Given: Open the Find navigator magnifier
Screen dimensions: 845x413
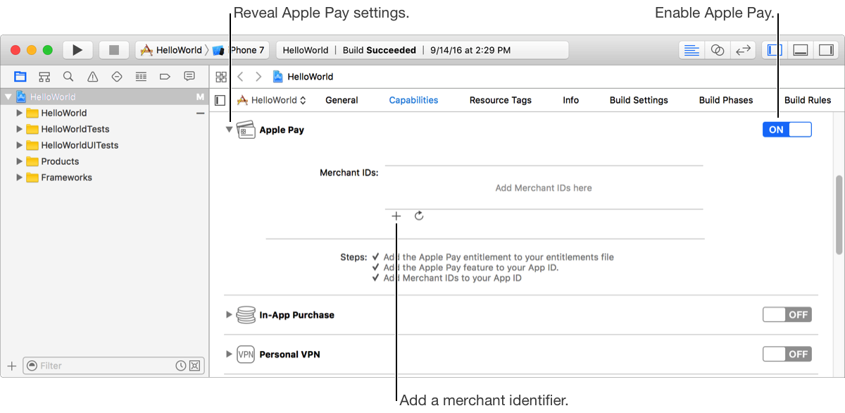Looking at the screenshot, I should pyautogui.click(x=68, y=76).
